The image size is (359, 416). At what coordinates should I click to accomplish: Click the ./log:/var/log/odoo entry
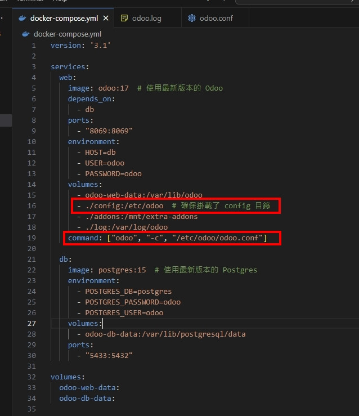coord(126,227)
